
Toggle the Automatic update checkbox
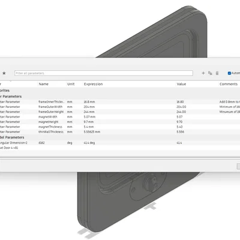(229, 73)
